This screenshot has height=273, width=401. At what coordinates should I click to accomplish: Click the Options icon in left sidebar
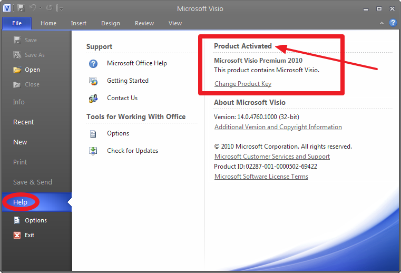coord(17,220)
